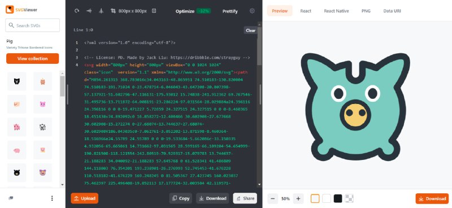
Task: Open editor settings gear icon
Action: pyautogui.click(x=252, y=11)
